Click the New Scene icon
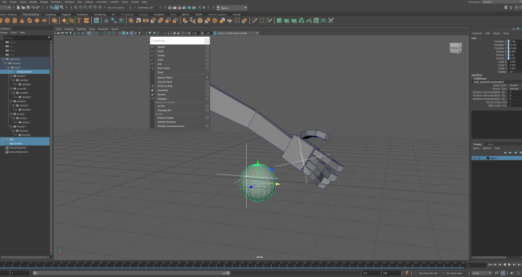The width and height of the screenshot is (522, 277). tap(18, 7)
